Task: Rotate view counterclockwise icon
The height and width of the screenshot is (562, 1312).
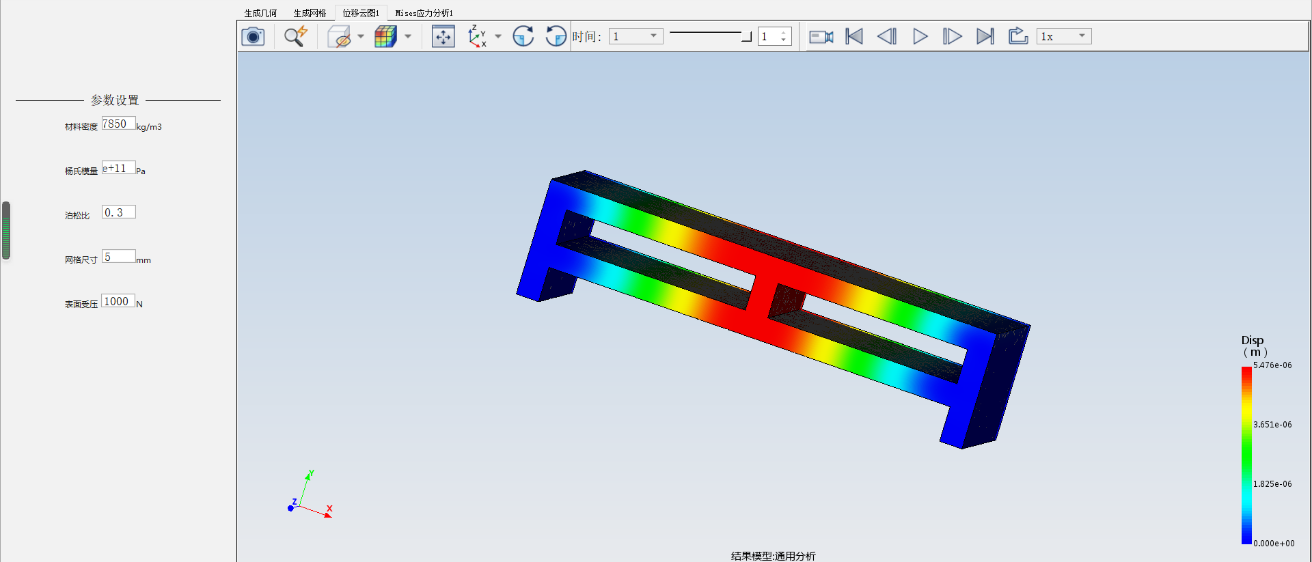Action: tap(556, 36)
